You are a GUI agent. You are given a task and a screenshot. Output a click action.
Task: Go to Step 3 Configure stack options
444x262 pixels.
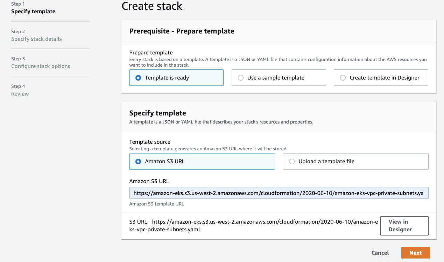41,66
